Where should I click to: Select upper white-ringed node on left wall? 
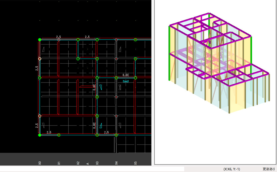(40, 59)
